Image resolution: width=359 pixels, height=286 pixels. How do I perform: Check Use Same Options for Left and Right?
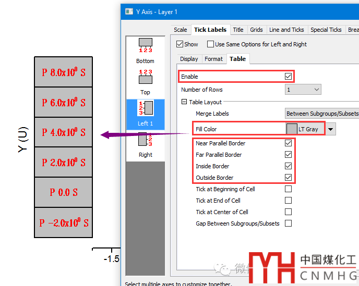pos(210,44)
